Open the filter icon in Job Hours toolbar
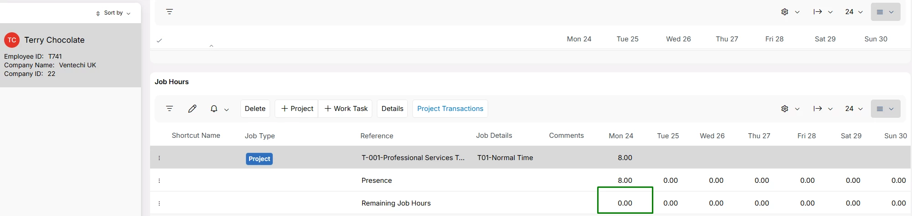This screenshot has width=912, height=216. 169,109
